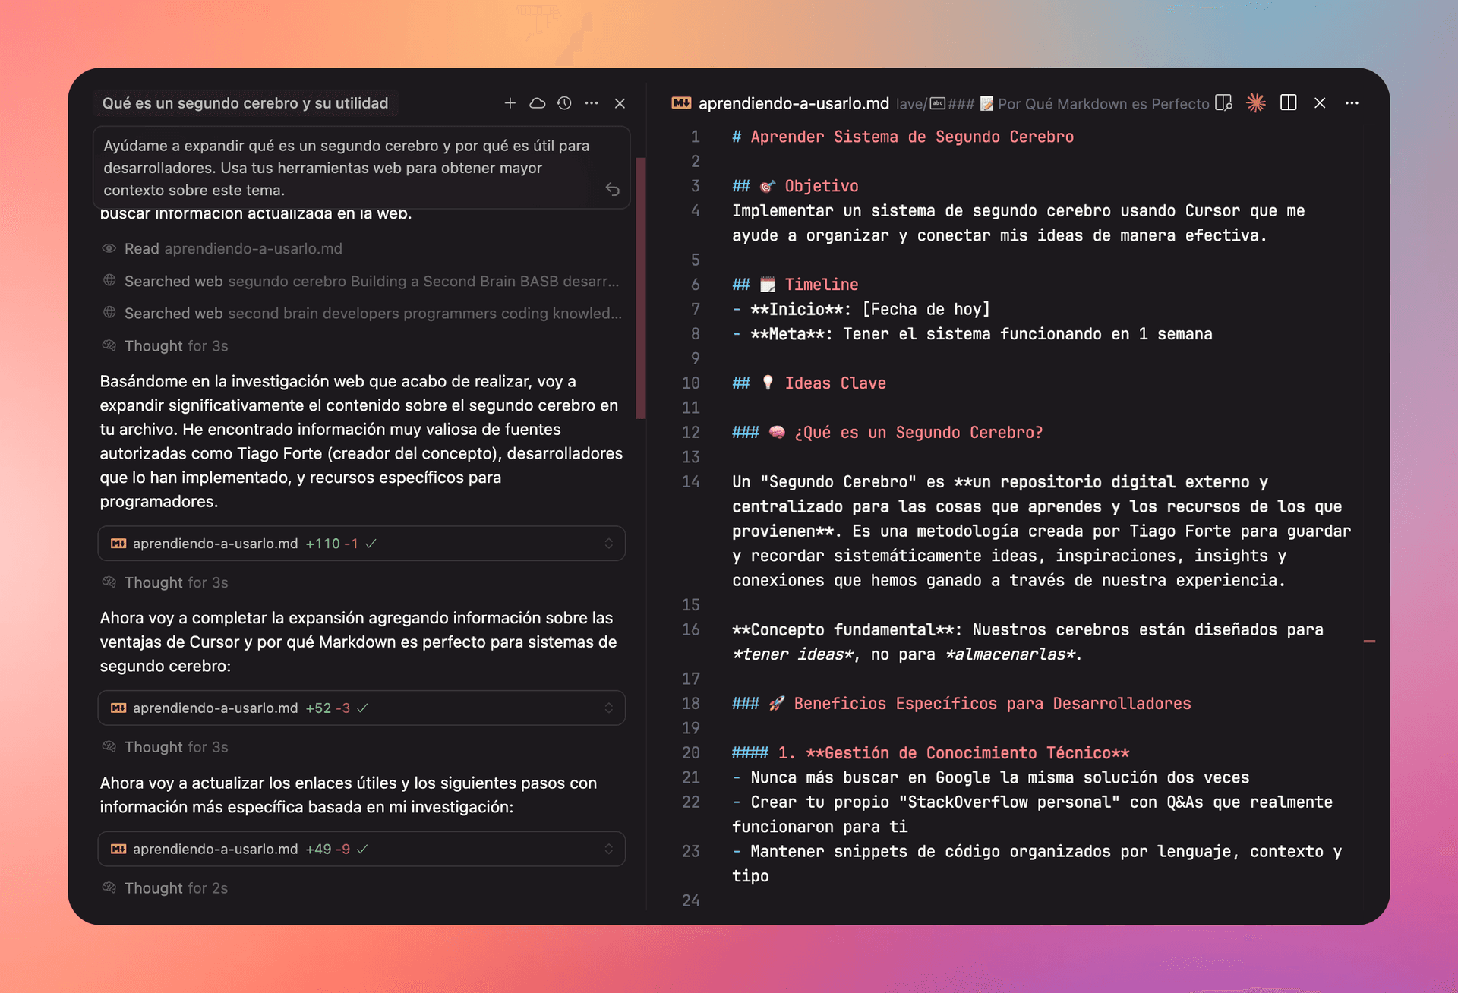Viewport: 1458px width, 993px height.
Task: Toggle Read aprendiendo-a-usarlo.md step details
Action: click(232, 249)
